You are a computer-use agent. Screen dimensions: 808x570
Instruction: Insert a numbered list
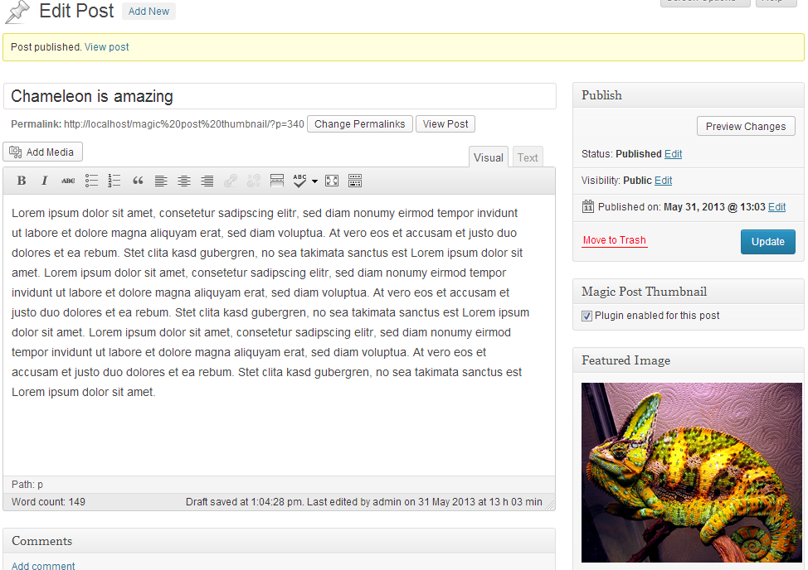click(x=114, y=181)
